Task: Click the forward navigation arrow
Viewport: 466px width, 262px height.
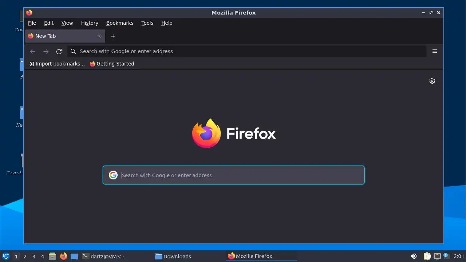Action: click(46, 51)
